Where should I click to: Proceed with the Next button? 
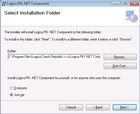(125, 107)
